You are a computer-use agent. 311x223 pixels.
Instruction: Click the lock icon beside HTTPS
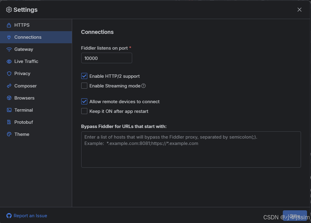tap(9, 25)
